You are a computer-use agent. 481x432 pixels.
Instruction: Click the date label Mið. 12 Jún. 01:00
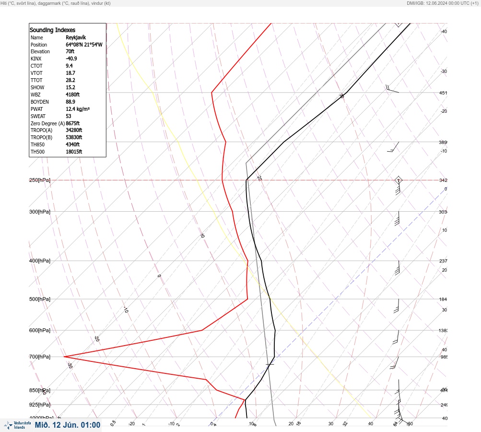tap(68, 425)
